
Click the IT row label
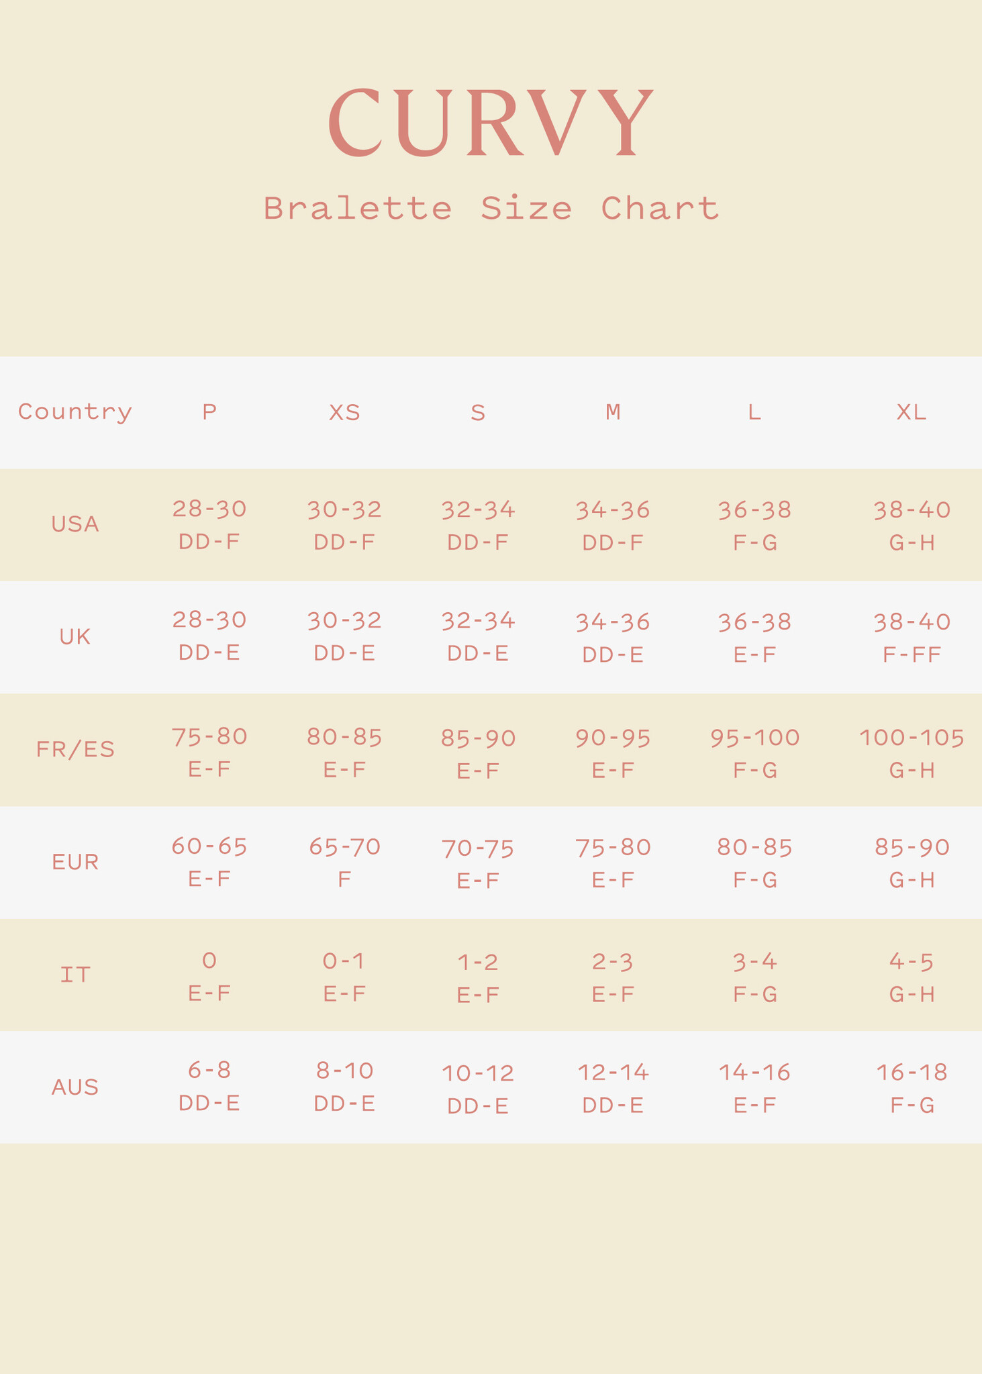click(75, 975)
